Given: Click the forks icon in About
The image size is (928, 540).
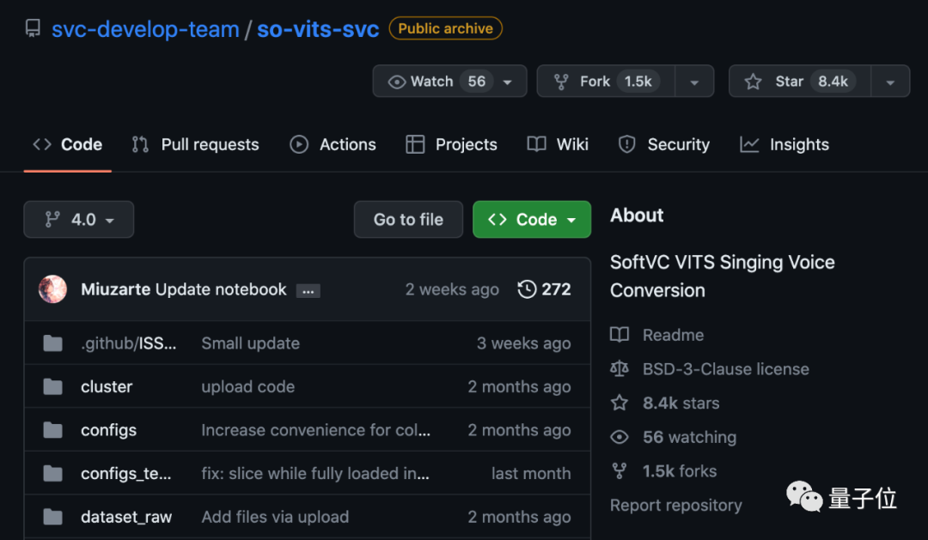Looking at the screenshot, I should pos(620,471).
